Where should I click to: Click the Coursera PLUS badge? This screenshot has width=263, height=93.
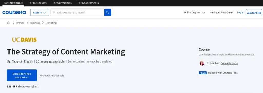[x=203, y=73]
